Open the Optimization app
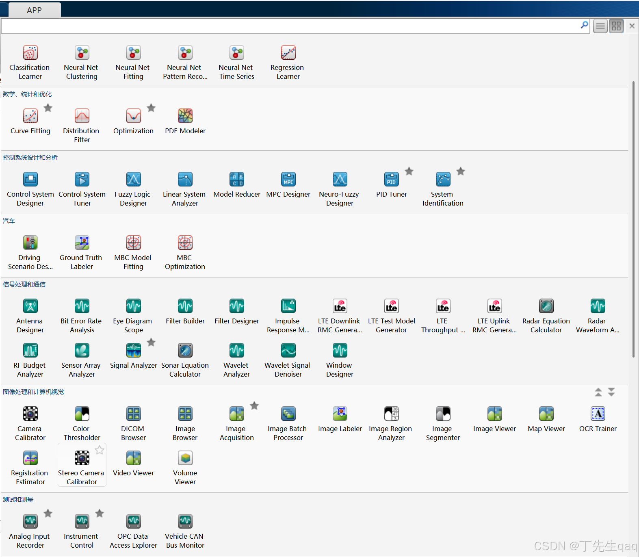 point(133,122)
